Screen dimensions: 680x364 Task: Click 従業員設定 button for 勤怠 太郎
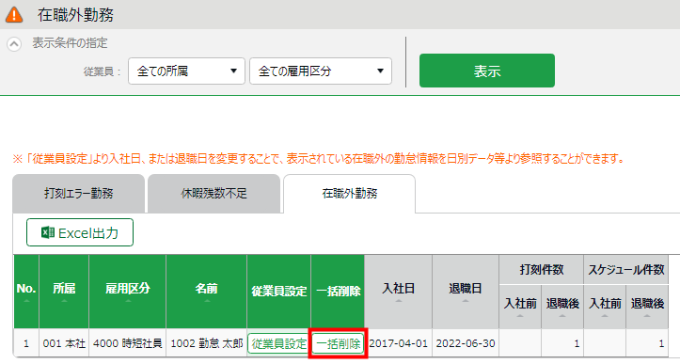click(278, 343)
